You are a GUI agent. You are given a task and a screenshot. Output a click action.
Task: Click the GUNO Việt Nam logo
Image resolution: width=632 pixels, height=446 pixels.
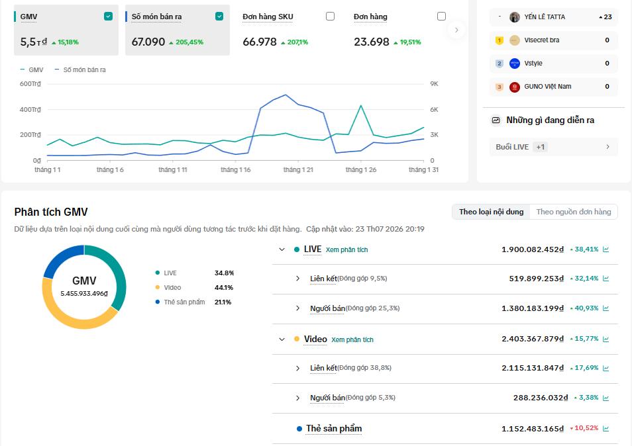coord(514,87)
